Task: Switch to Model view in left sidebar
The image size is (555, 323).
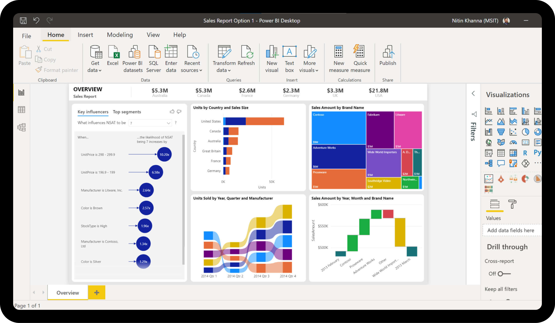Action: (21, 127)
